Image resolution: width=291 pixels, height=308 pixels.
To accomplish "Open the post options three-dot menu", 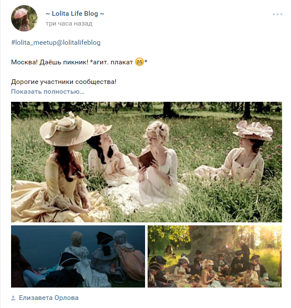I will (x=277, y=14).
